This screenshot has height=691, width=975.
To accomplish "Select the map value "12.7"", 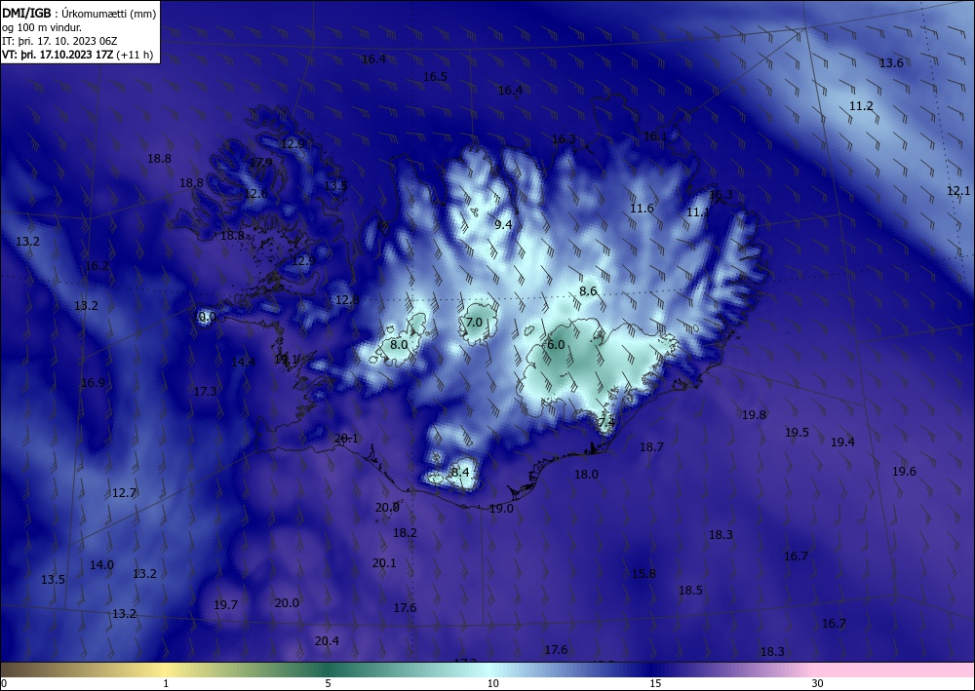I will click(x=124, y=493).
